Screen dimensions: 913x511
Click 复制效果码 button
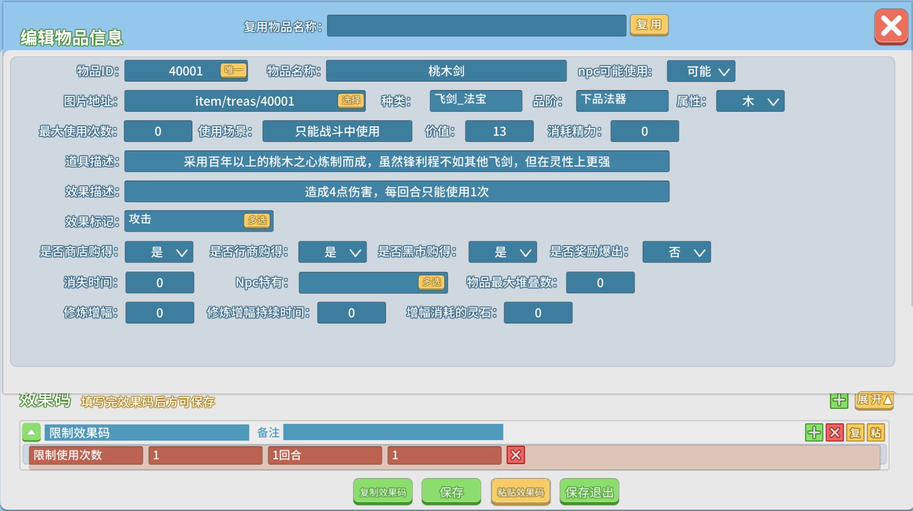coord(383,492)
